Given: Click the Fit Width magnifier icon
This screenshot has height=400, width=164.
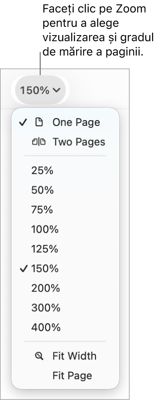Looking at the screenshot, I should 39,356.
